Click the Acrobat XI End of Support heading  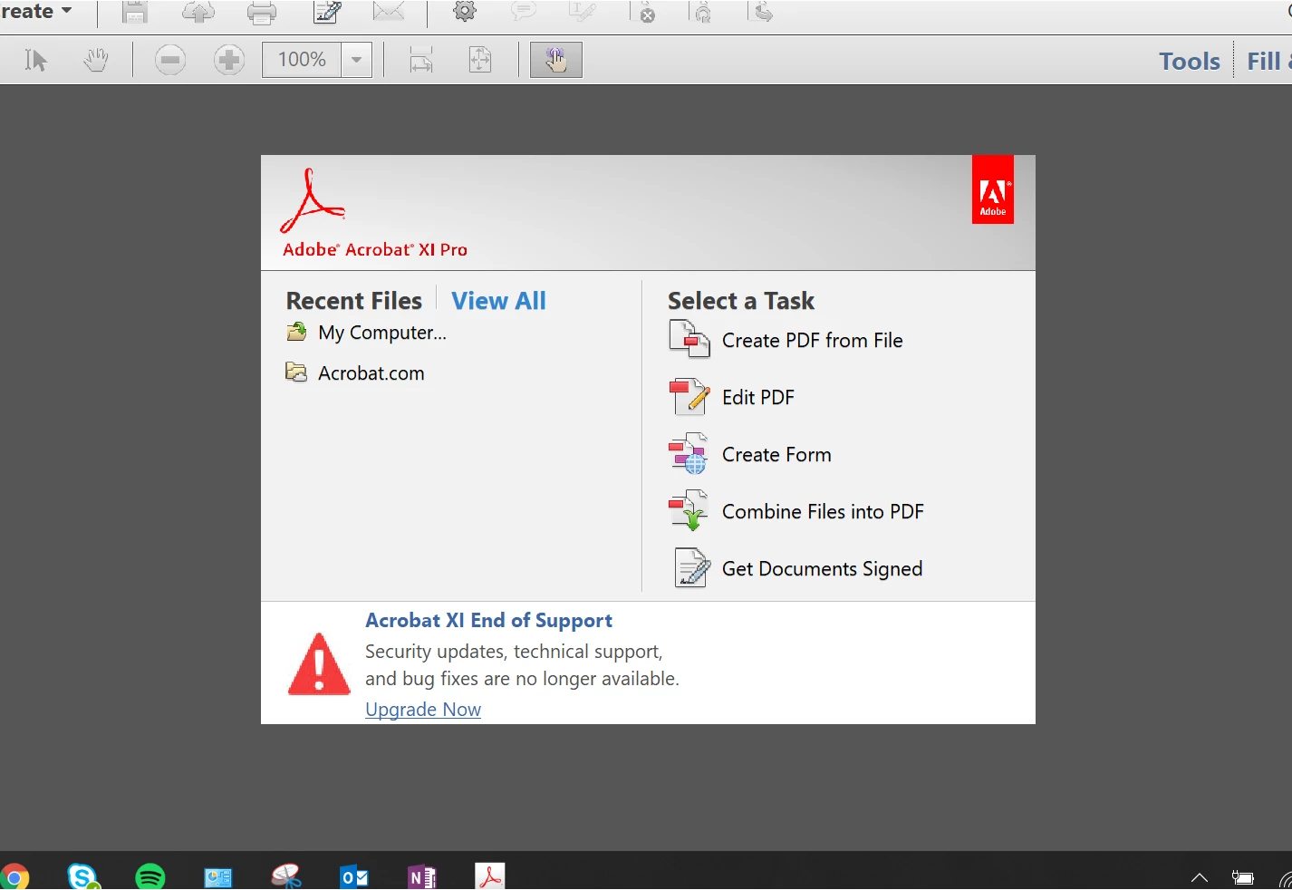coord(489,621)
